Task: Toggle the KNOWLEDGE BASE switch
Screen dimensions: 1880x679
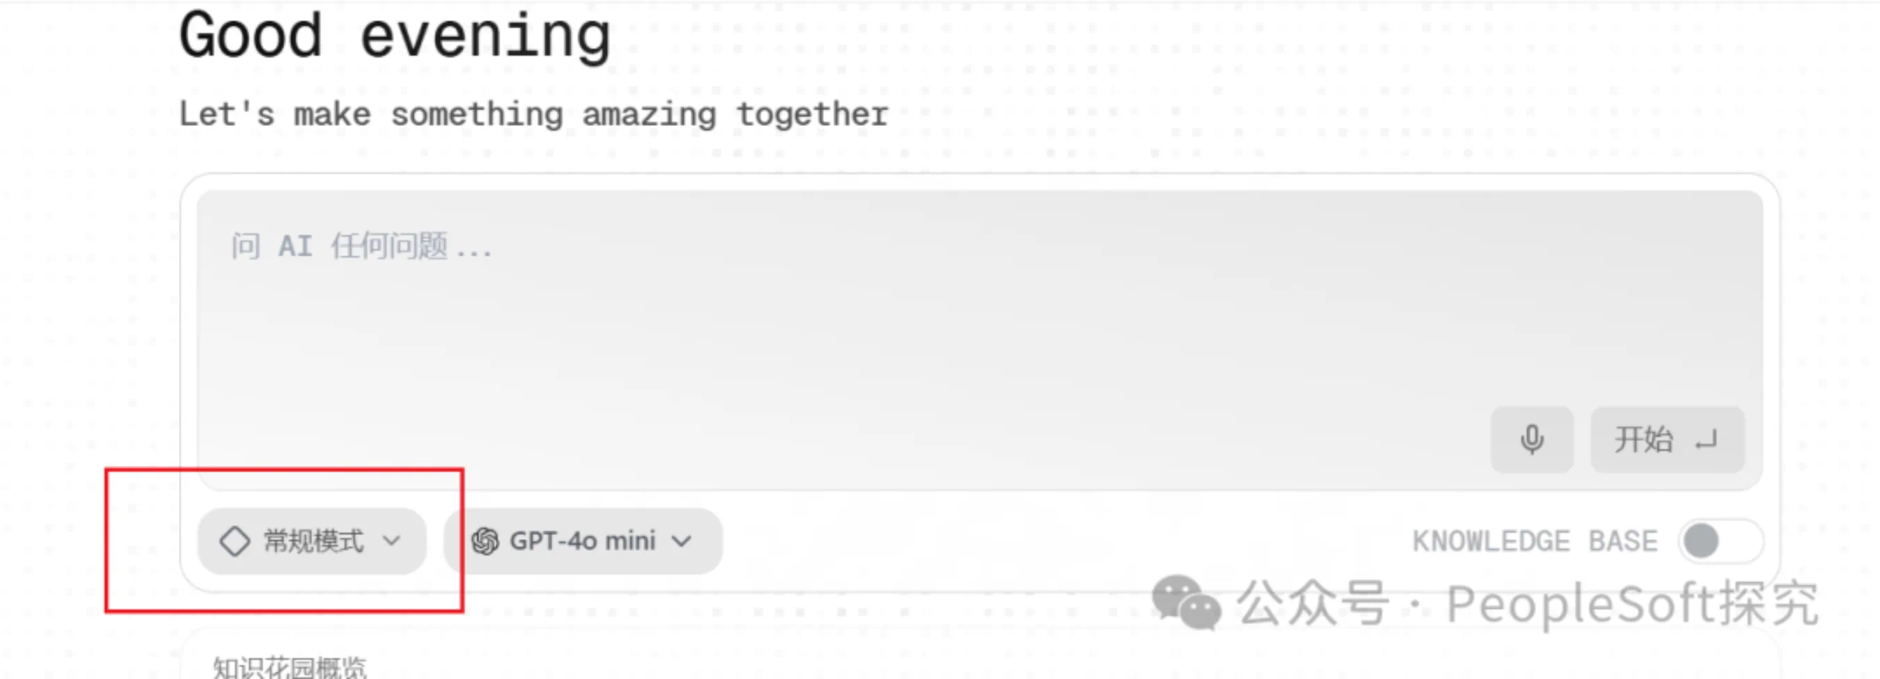Action: [x=1719, y=542]
